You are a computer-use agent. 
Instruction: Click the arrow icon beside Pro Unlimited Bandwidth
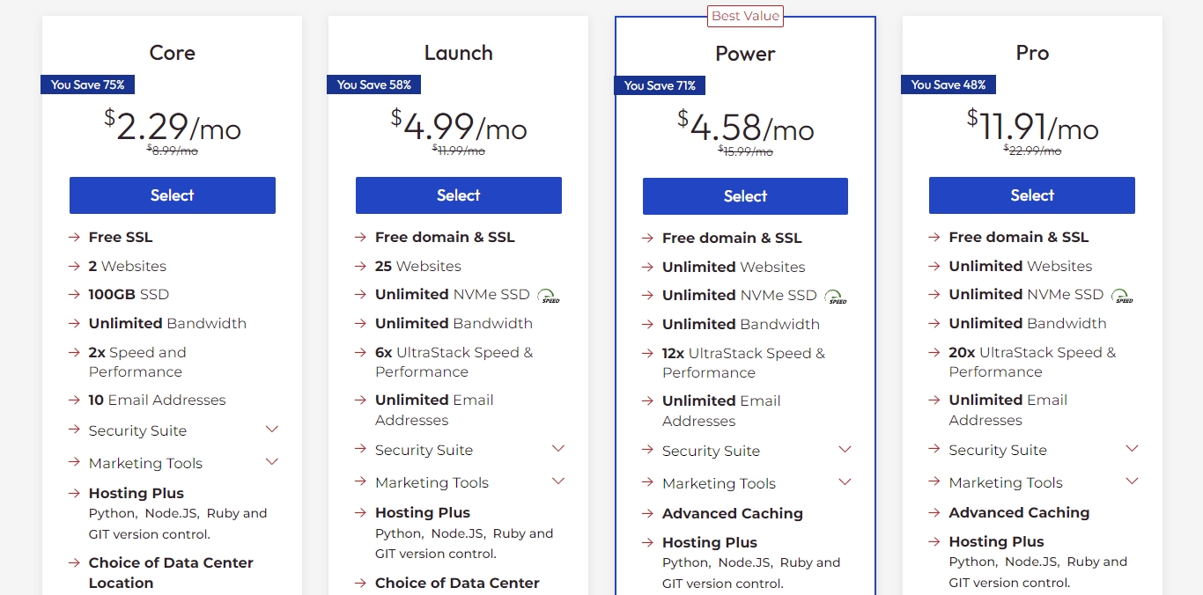934,324
